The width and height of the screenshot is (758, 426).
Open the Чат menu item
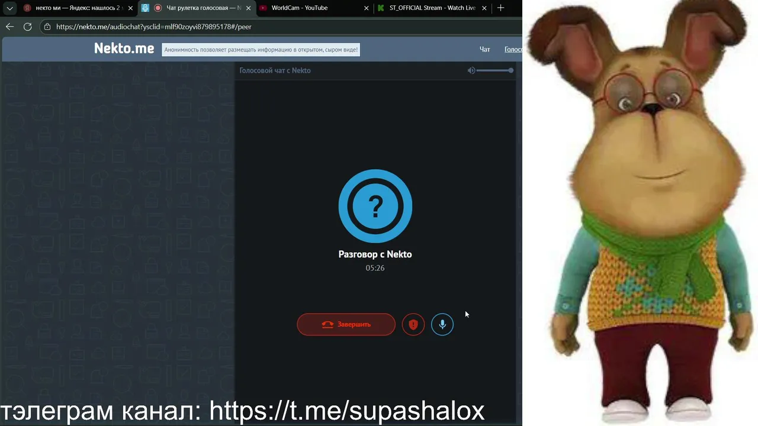click(485, 49)
